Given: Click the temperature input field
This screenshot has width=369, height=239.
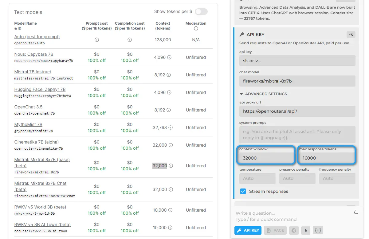Looking at the screenshot, I should (x=257, y=178).
